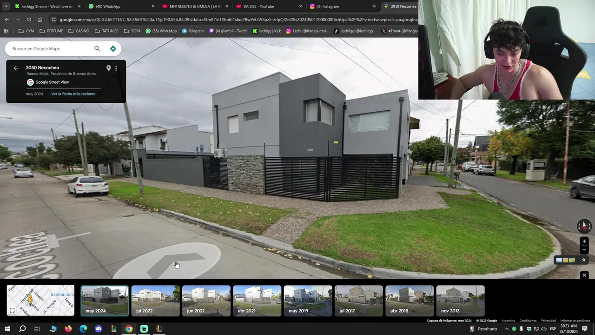
Task: Click the red compass in Street View
Action: click(584, 227)
